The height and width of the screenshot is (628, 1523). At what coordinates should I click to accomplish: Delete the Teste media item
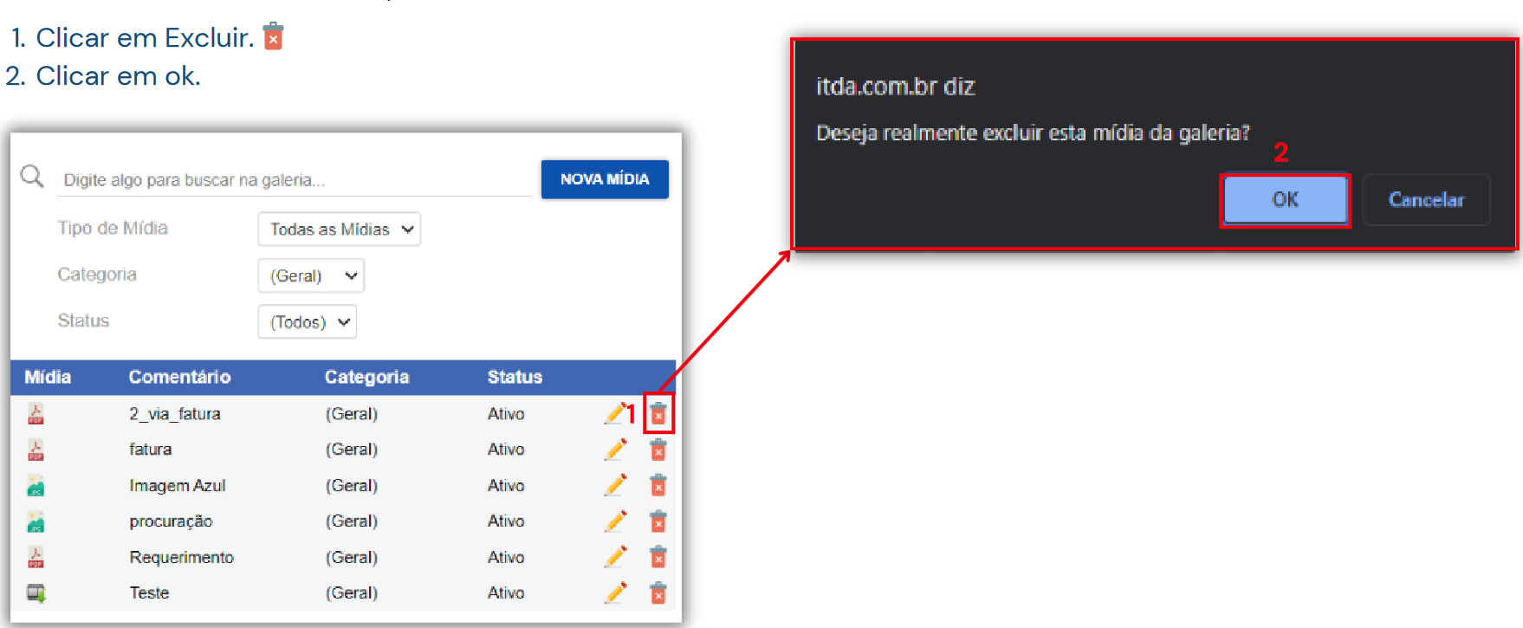tap(658, 592)
